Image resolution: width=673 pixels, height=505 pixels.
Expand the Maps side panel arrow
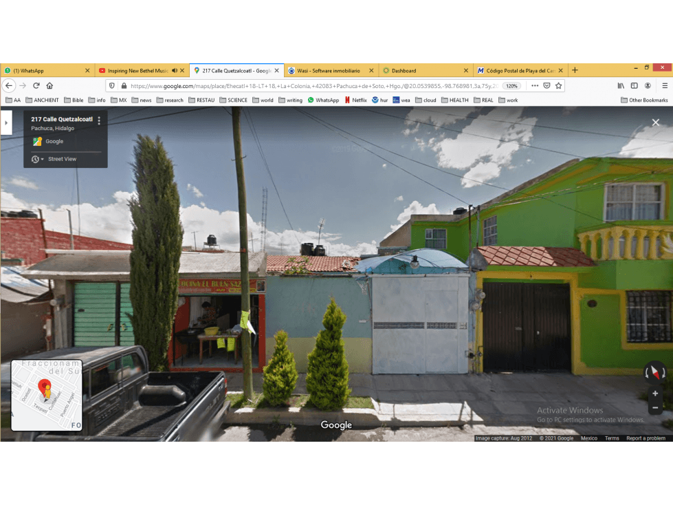pos(6,123)
